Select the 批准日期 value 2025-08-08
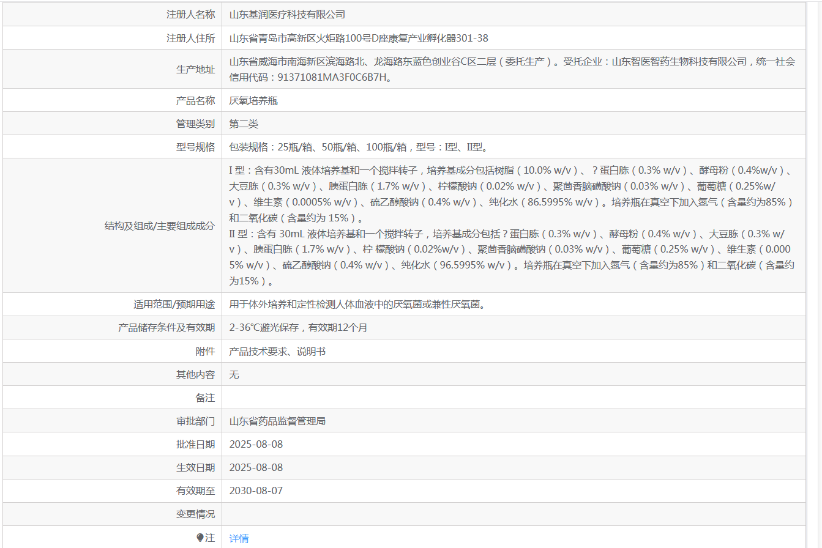822x548 pixels. tap(256, 444)
